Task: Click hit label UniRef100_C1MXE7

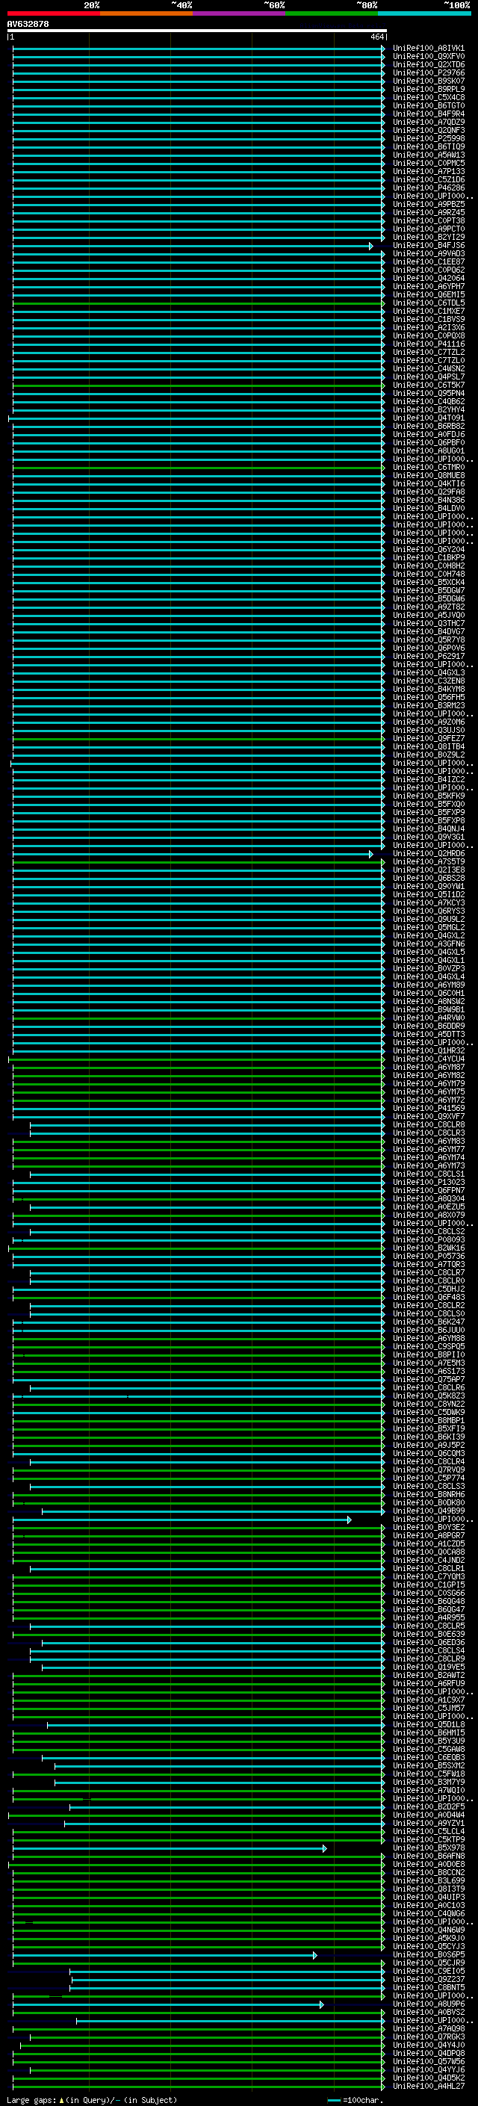Action: click(x=428, y=311)
